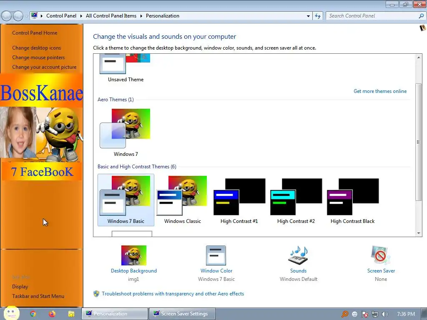Click the round white tray icon
427x320 pixels.
pos(354,314)
